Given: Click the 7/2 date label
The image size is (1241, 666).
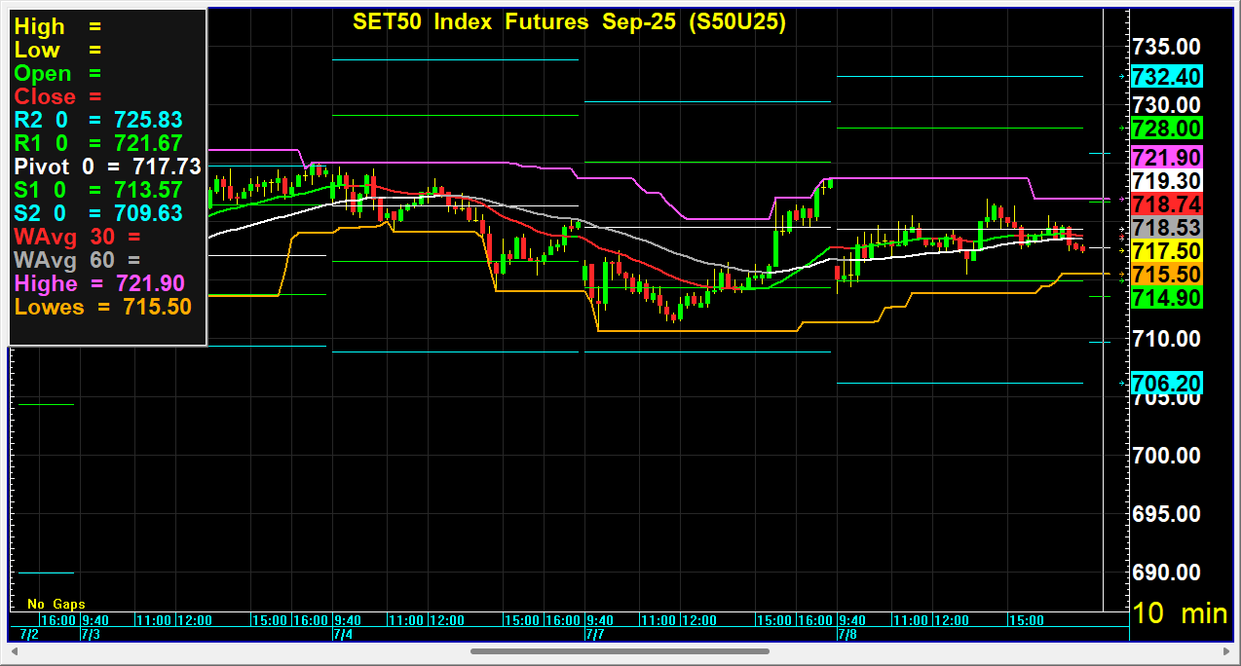Looking at the screenshot, I should click(28, 634).
